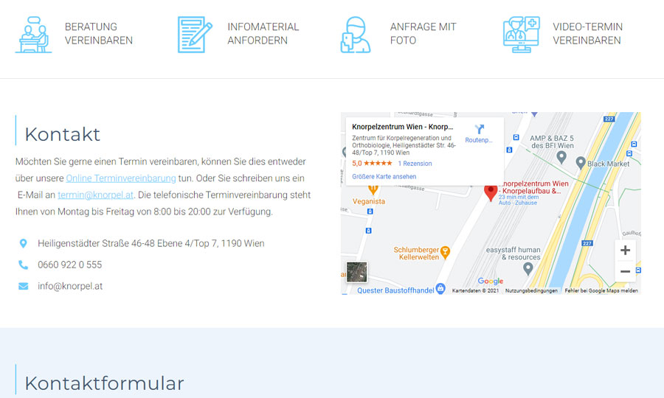Click the Anfrage mit Foto phone icon

pyautogui.click(x=356, y=34)
